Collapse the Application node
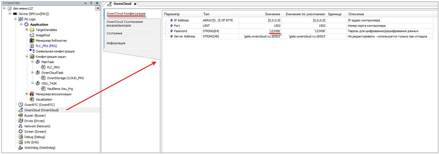Screen dimensions: 439x154 pyautogui.click(x=21, y=25)
